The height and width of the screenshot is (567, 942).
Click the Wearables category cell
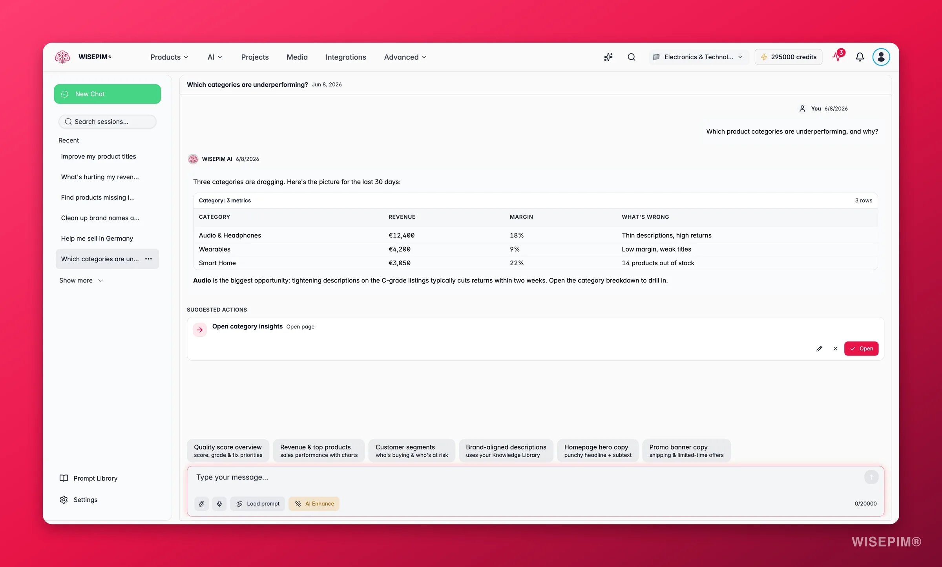pos(215,249)
